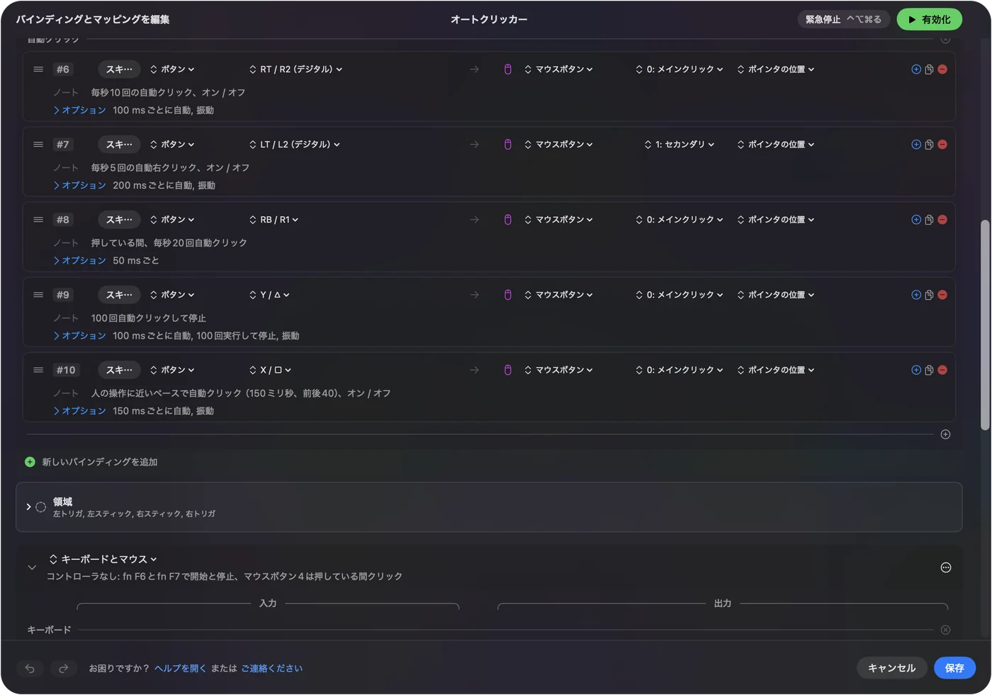Open the RT / R2 (デジタル) dropdown
Screen dimensions: 992x695
coord(296,69)
